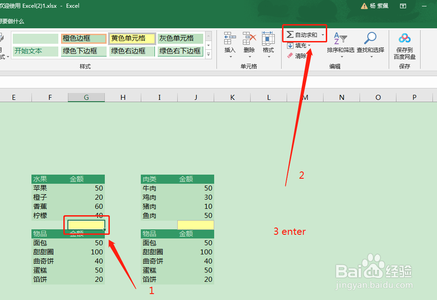This screenshot has width=437, height=300.
Task: Open Sort & Filter (排序和筛选)
Action: click(340, 39)
